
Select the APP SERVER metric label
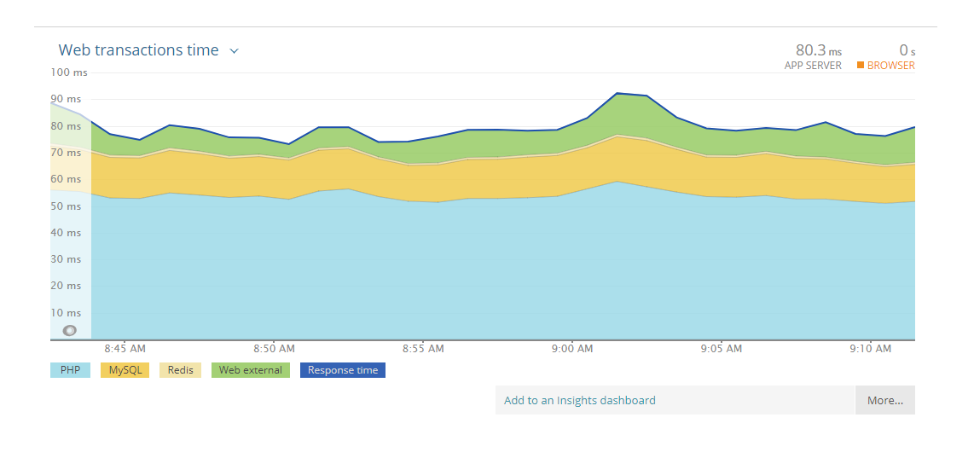(813, 66)
